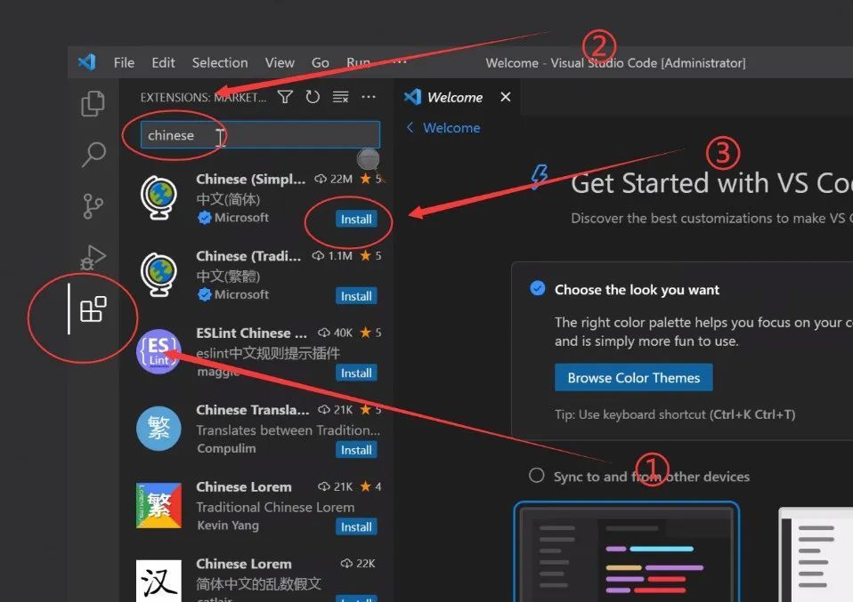Click the VS Code logo in title bar
The width and height of the screenshot is (853, 602).
(87, 62)
